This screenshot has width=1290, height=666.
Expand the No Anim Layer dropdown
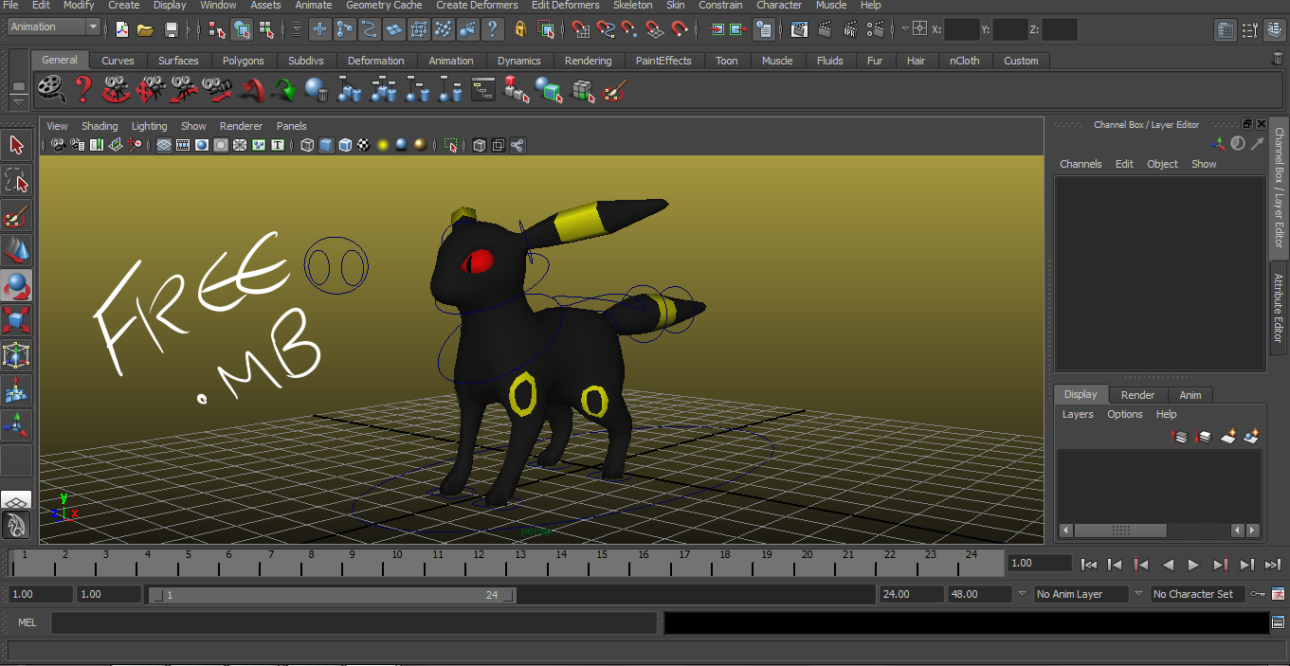point(1081,594)
